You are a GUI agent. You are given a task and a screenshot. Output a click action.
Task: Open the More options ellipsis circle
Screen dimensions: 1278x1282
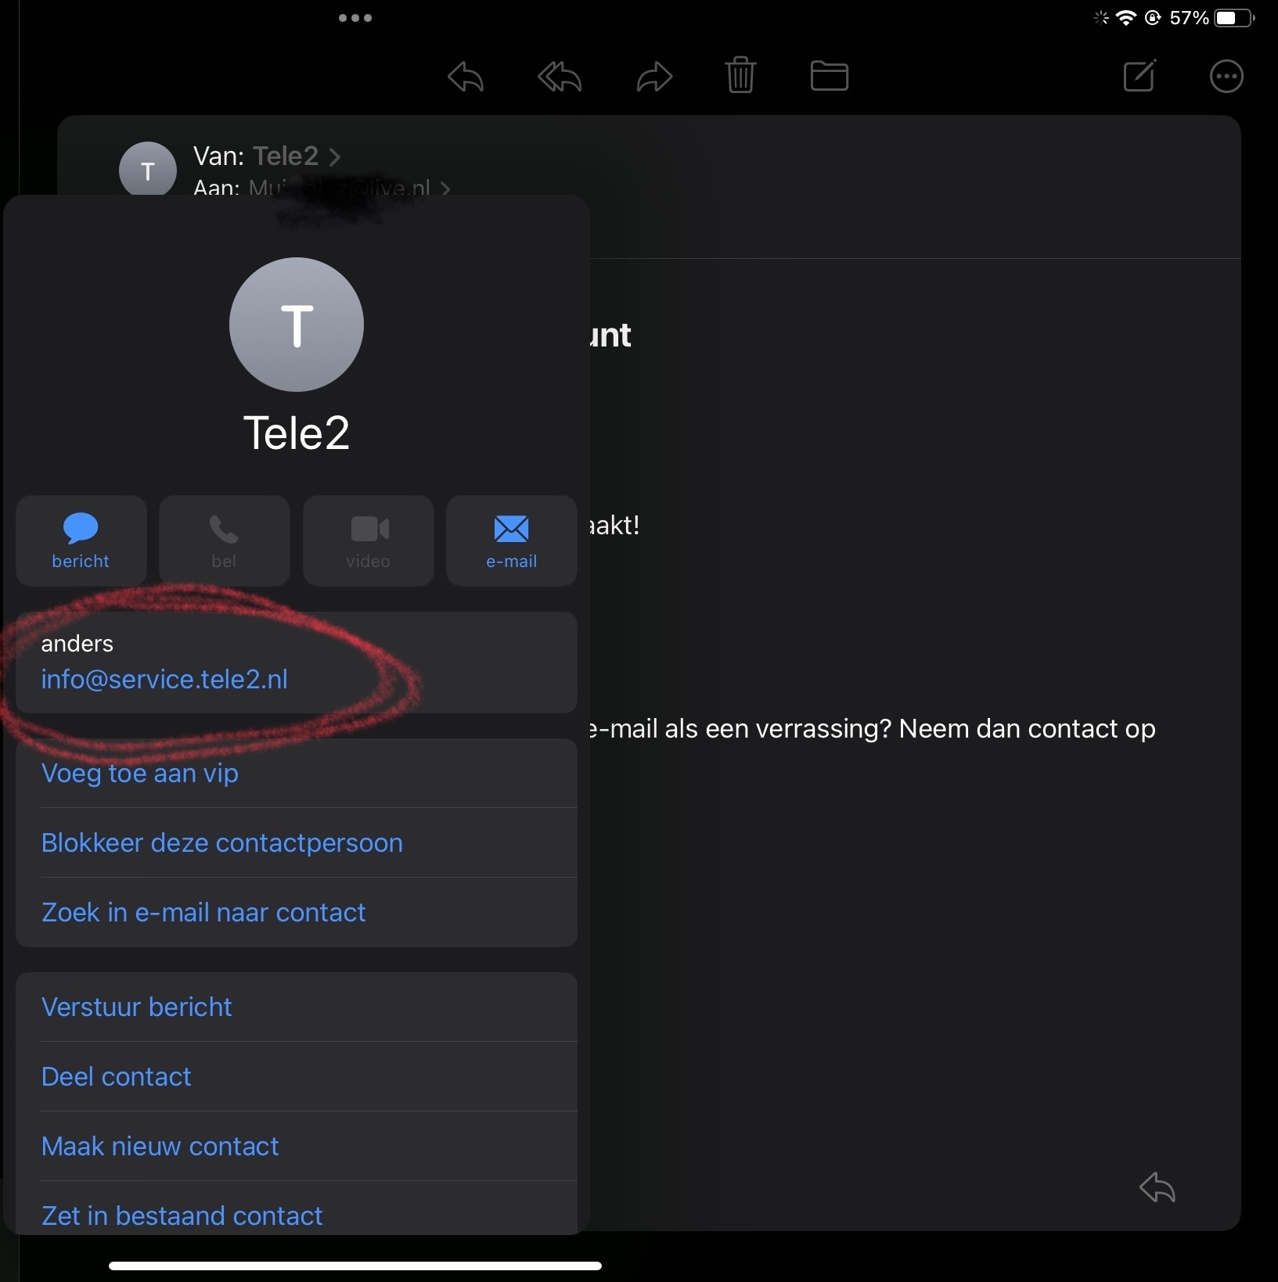(1226, 77)
